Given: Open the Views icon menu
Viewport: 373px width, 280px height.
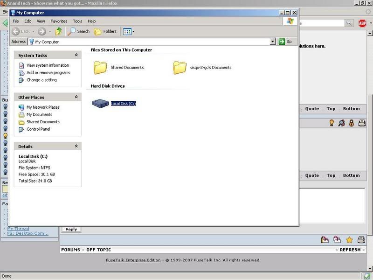Looking at the screenshot, I should point(129,31).
